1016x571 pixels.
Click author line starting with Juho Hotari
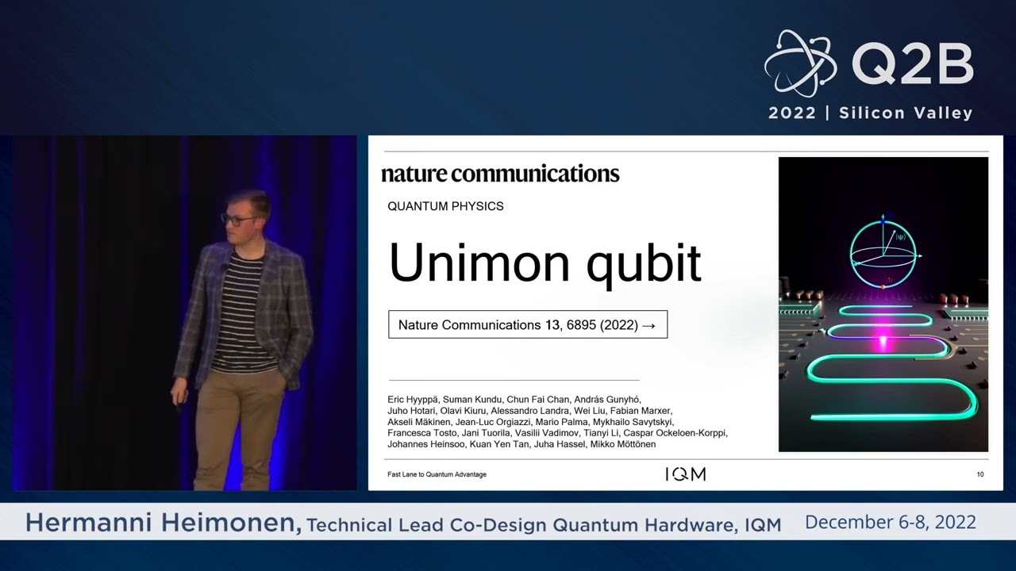point(530,411)
